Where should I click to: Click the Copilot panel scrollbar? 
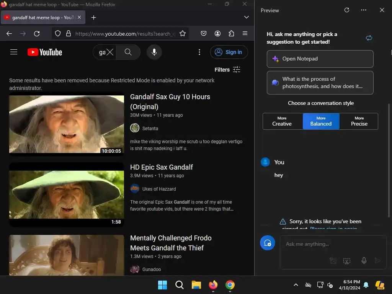click(389, 160)
